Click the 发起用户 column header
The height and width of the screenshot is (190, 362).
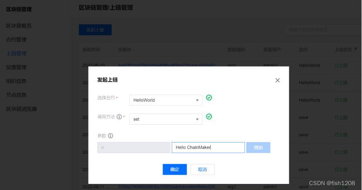click(272, 50)
